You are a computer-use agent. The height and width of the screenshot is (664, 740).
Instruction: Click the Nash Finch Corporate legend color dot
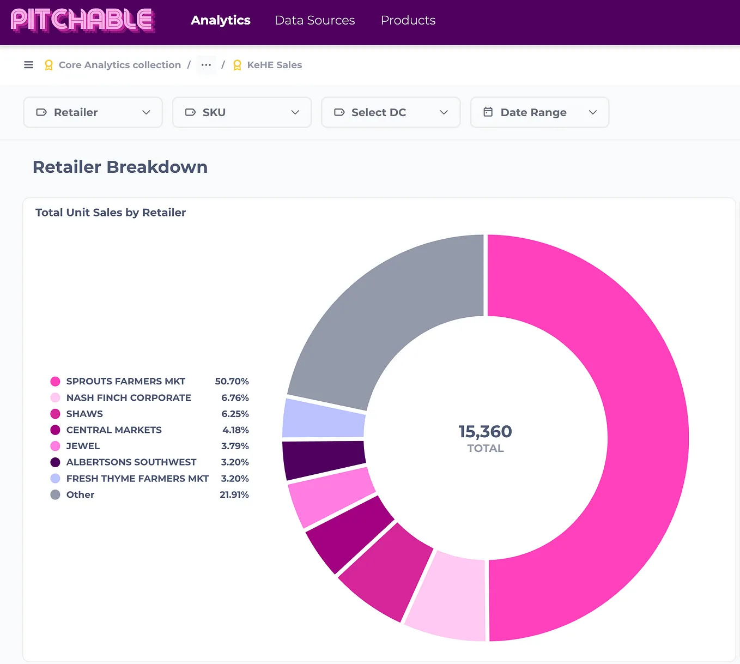coord(55,398)
